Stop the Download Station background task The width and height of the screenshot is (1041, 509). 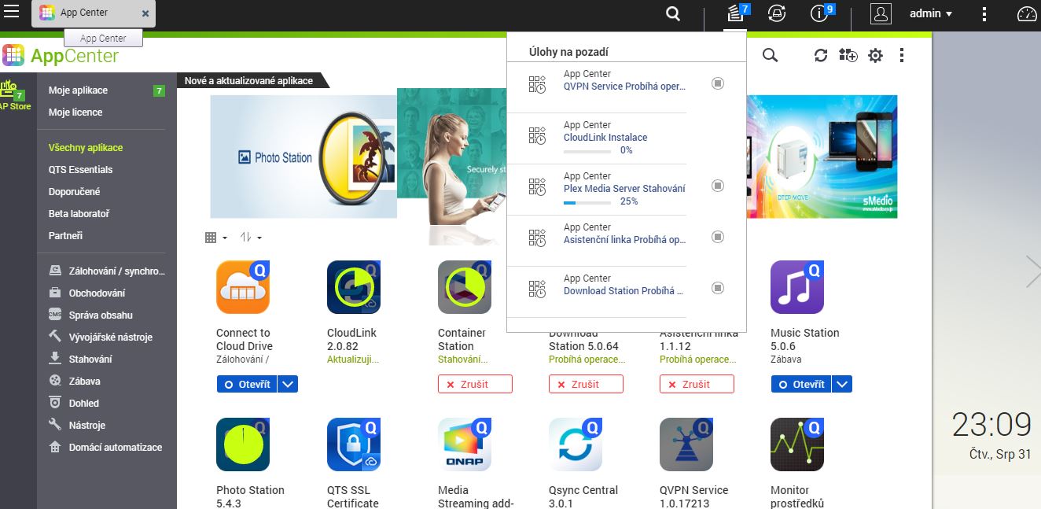point(718,288)
